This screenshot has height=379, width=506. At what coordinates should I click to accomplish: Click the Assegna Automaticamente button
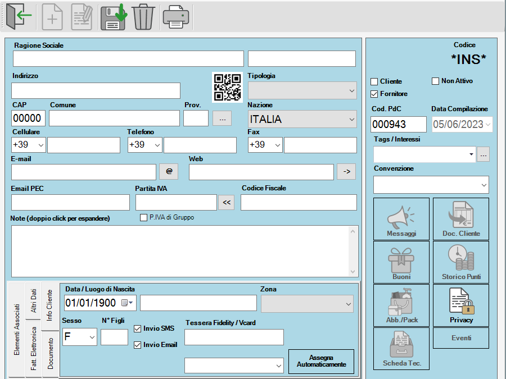[x=320, y=361]
